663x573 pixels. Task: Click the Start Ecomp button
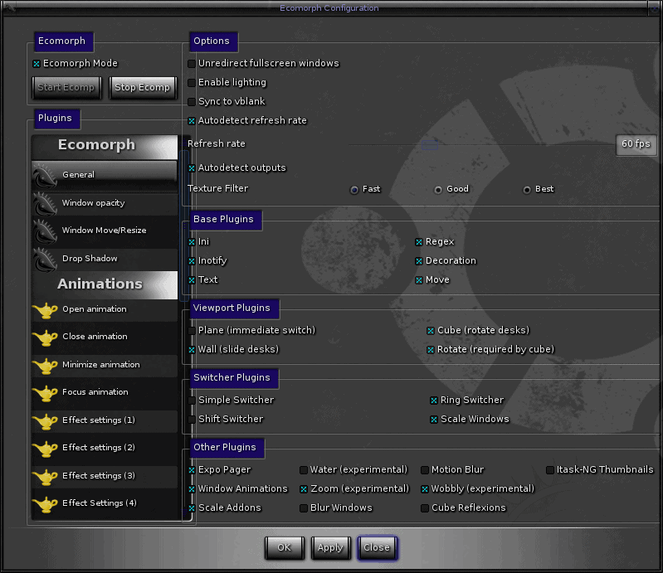(x=66, y=87)
